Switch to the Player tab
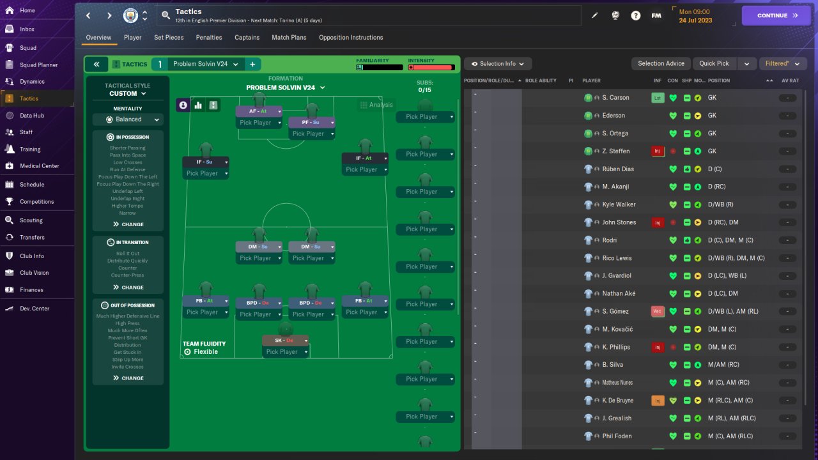The image size is (818, 460). point(133,38)
